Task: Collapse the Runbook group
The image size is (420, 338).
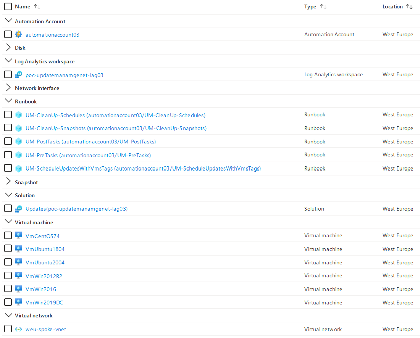Action: 8,101
